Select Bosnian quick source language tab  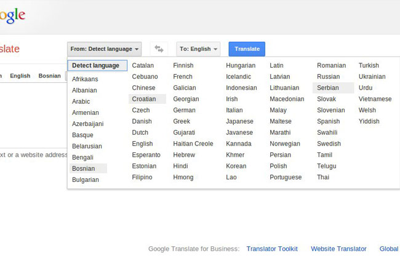click(49, 76)
